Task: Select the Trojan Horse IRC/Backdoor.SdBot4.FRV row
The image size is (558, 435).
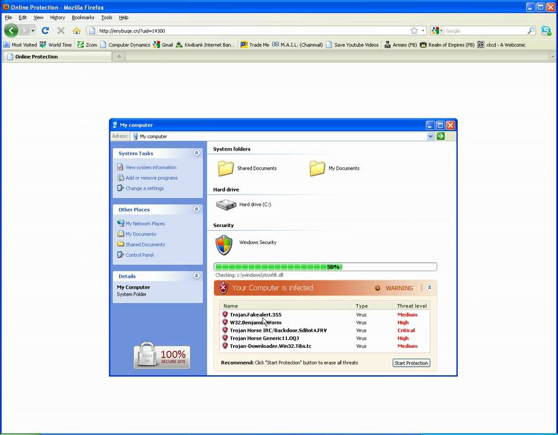Action: [324, 330]
